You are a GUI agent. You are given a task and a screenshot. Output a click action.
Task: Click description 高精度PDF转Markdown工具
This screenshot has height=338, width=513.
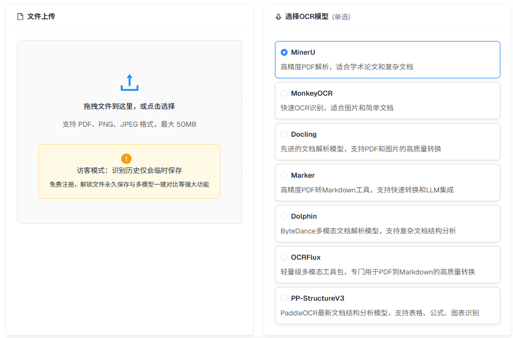click(x=367, y=190)
